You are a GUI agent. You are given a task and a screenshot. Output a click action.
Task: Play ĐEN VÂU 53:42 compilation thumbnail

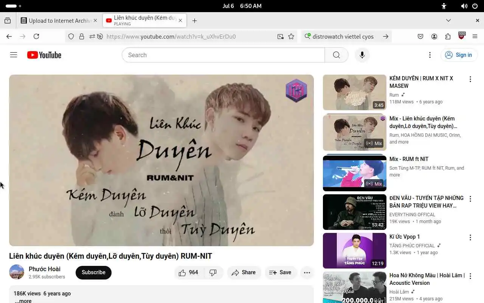[x=355, y=212]
